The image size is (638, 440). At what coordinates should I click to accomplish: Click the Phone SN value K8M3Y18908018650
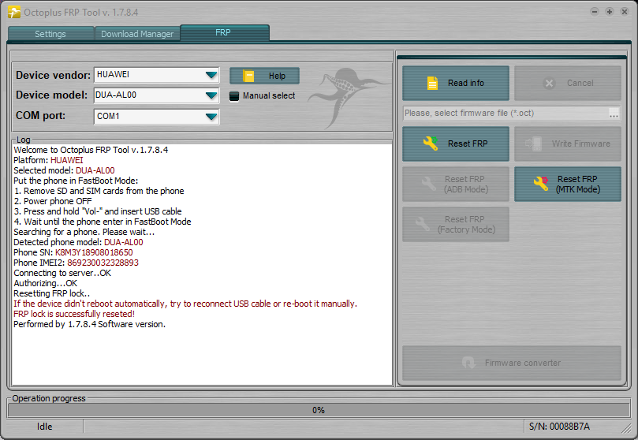click(x=94, y=252)
